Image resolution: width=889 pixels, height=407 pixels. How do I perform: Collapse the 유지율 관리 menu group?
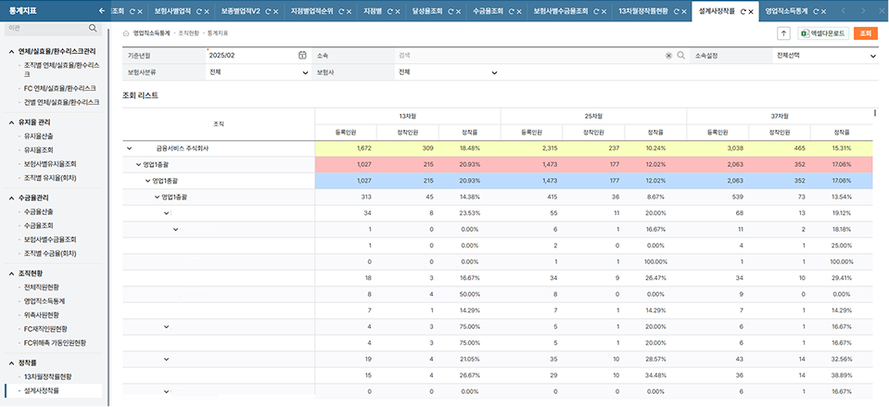pos(12,122)
